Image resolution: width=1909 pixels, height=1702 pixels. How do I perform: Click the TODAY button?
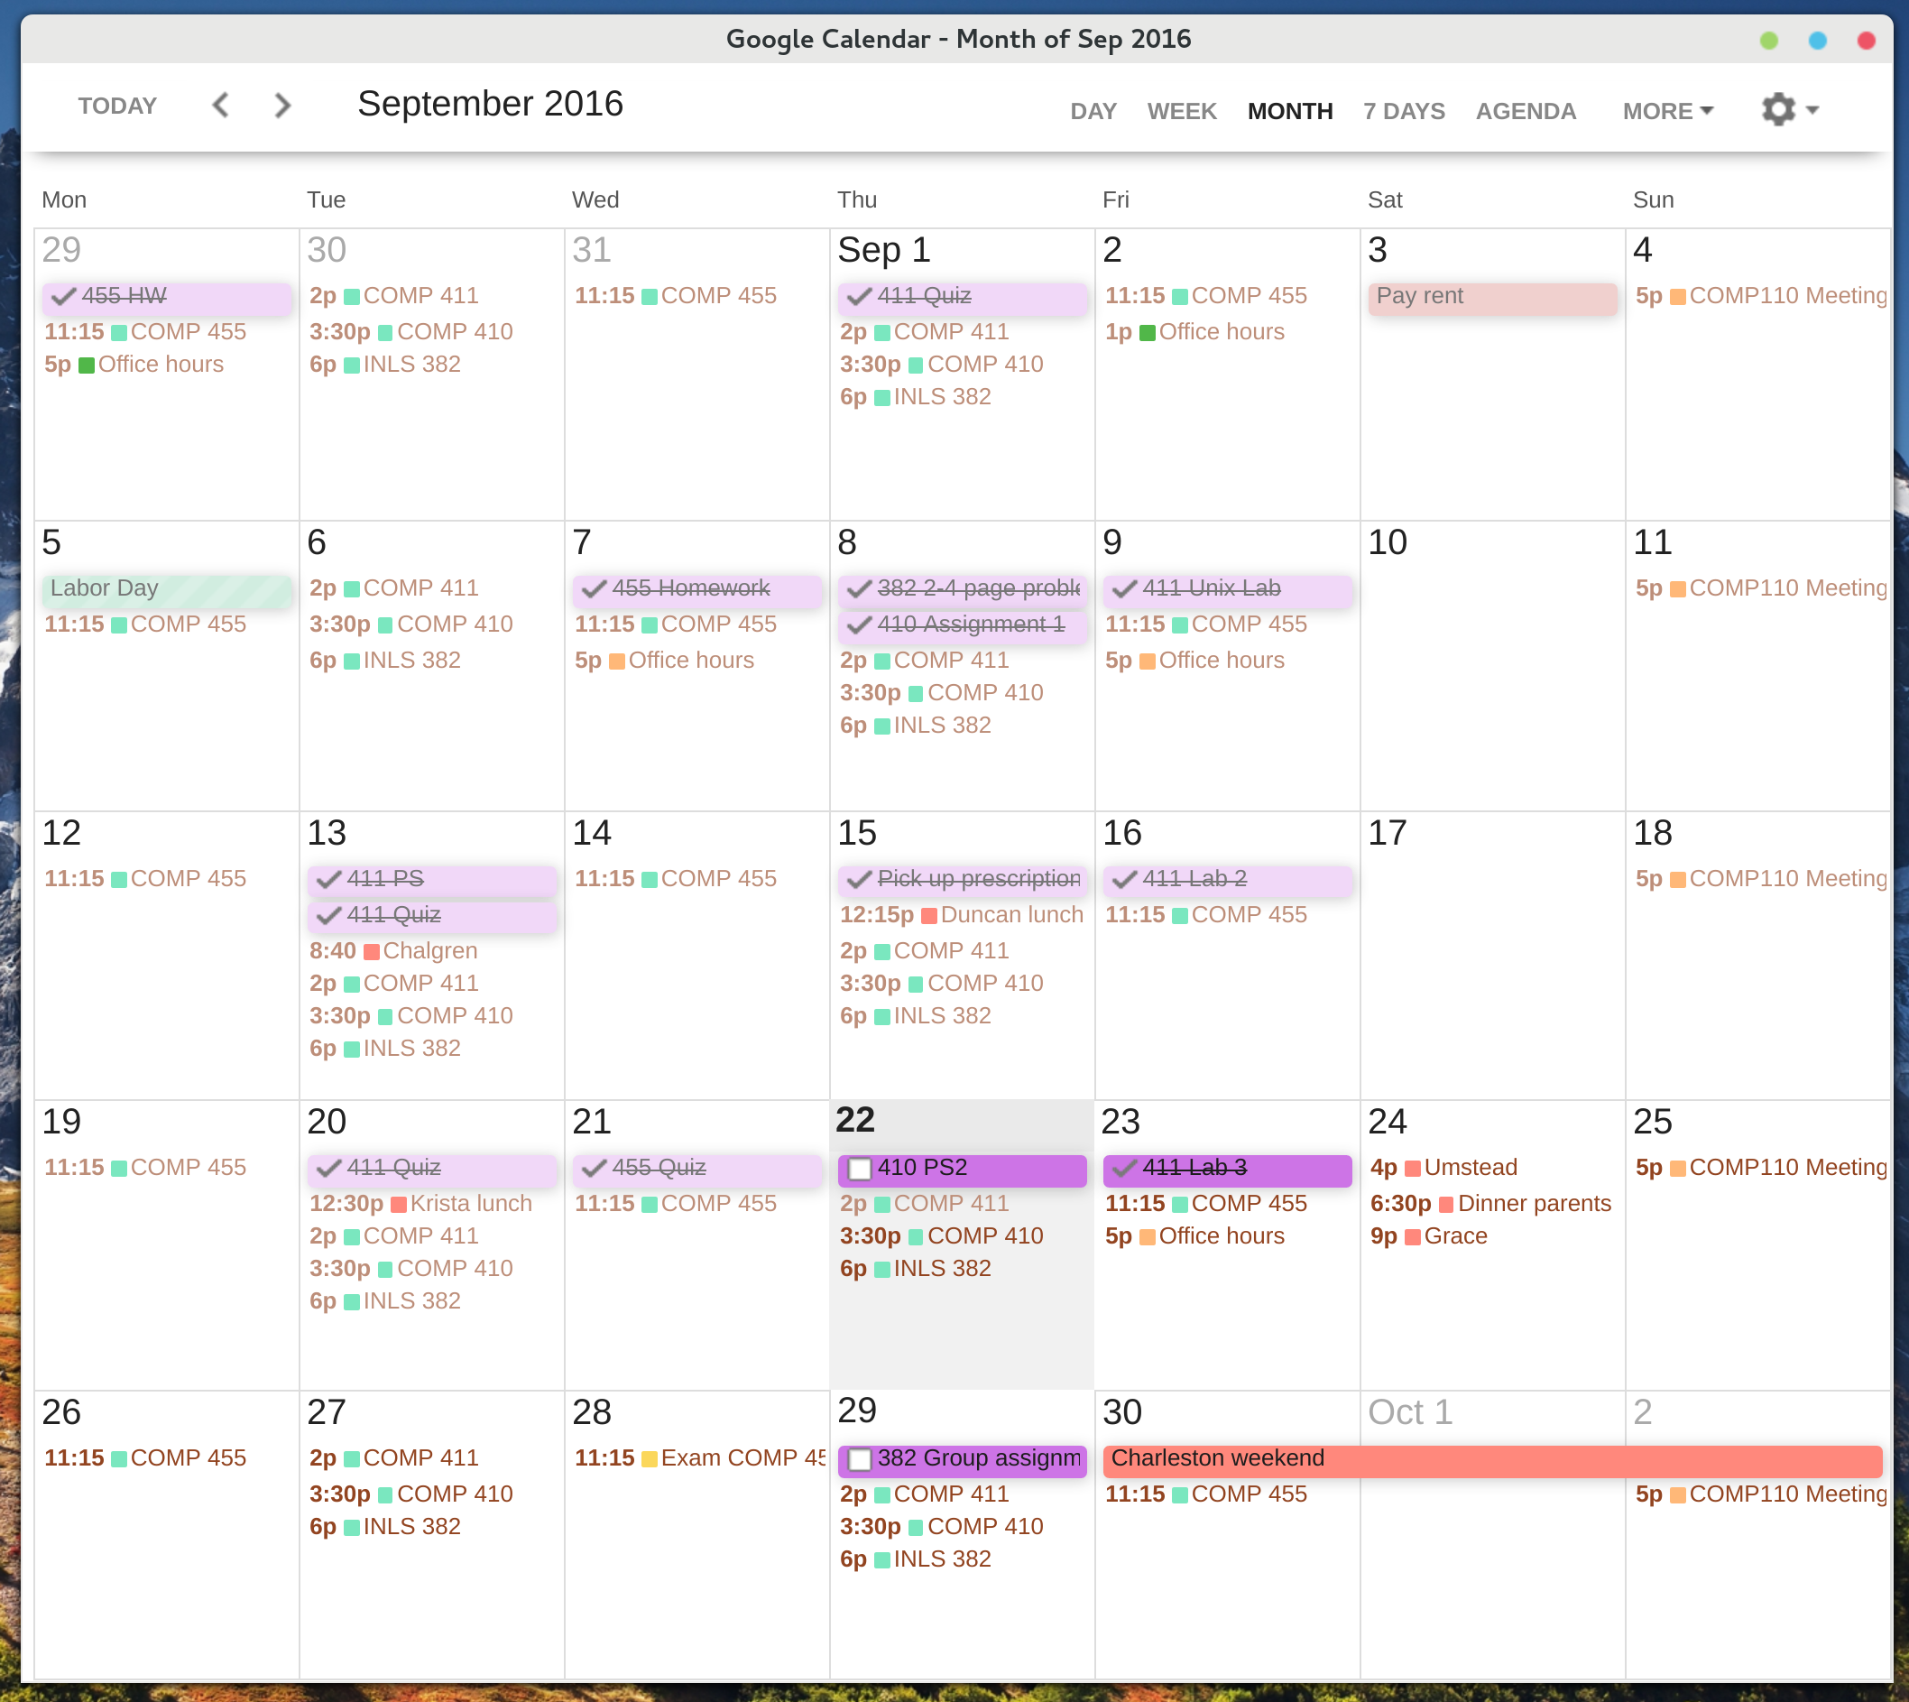point(117,106)
